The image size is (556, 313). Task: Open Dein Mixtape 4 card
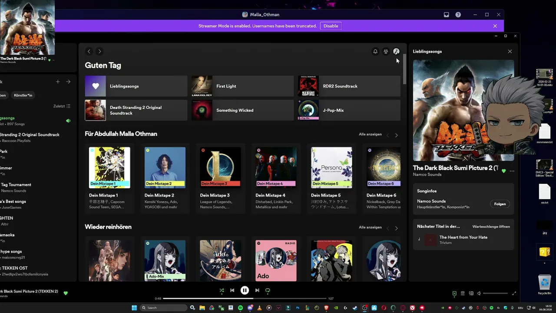(x=276, y=179)
